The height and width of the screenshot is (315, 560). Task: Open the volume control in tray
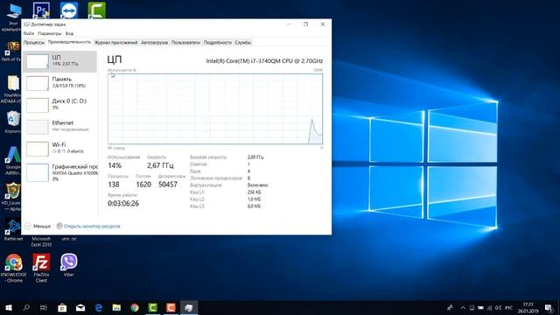(498, 307)
